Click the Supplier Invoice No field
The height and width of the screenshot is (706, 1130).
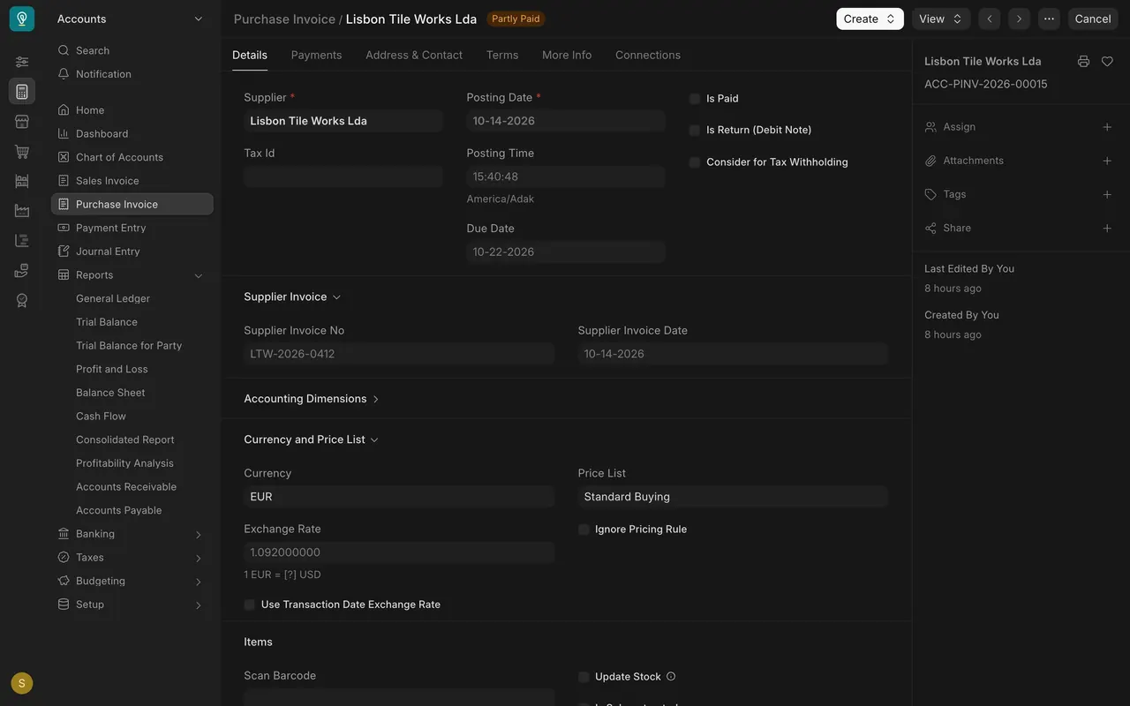399,354
